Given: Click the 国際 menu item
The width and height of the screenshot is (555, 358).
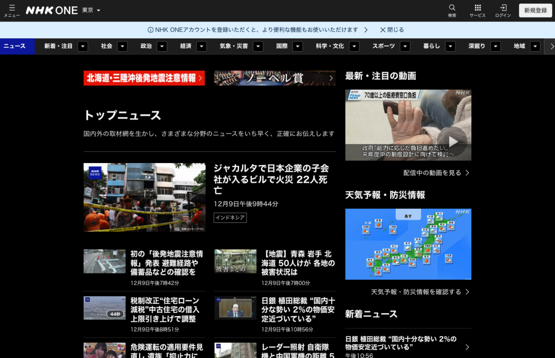Looking at the screenshot, I should pos(282,46).
